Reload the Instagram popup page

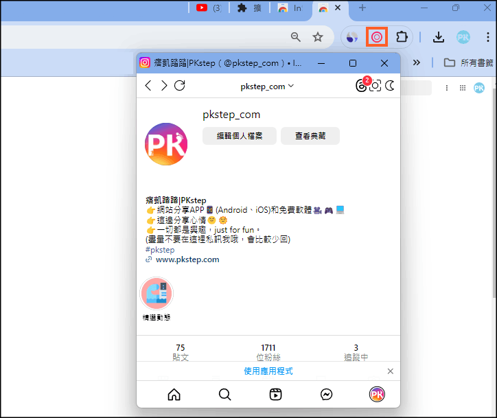tap(180, 86)
